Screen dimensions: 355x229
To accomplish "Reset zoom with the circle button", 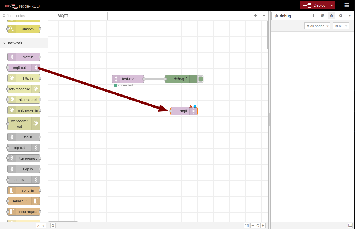I will 258,226.
